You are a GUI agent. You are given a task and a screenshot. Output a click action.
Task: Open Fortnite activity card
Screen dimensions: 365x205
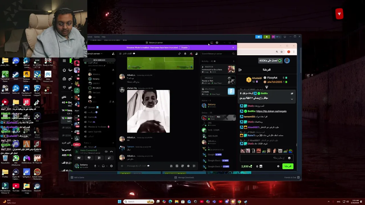[x=218, y=91]
